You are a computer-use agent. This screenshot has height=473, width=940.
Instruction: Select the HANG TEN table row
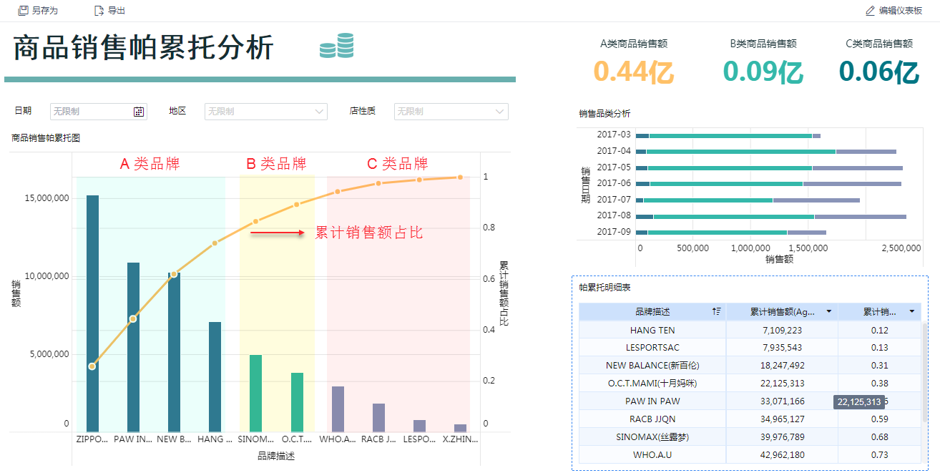750,330
